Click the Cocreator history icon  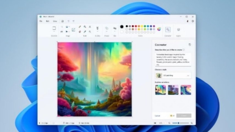(x=190, y=45)
